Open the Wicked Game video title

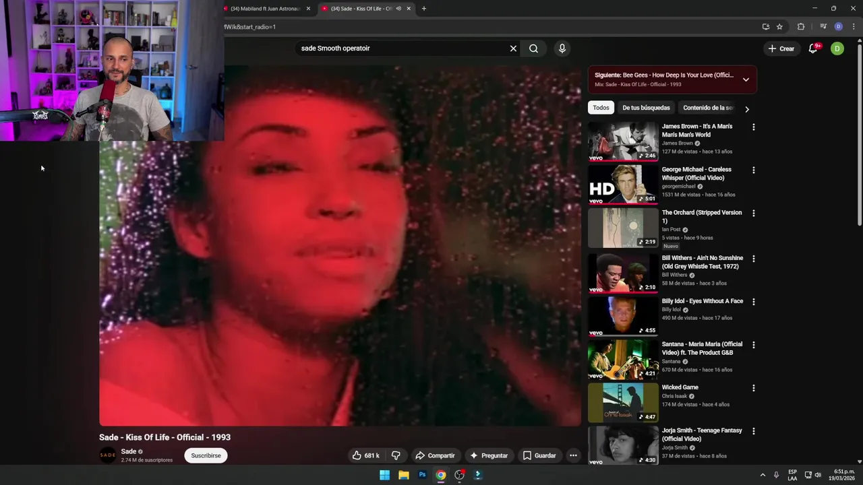pyautogui.click(x=680, y=387)
